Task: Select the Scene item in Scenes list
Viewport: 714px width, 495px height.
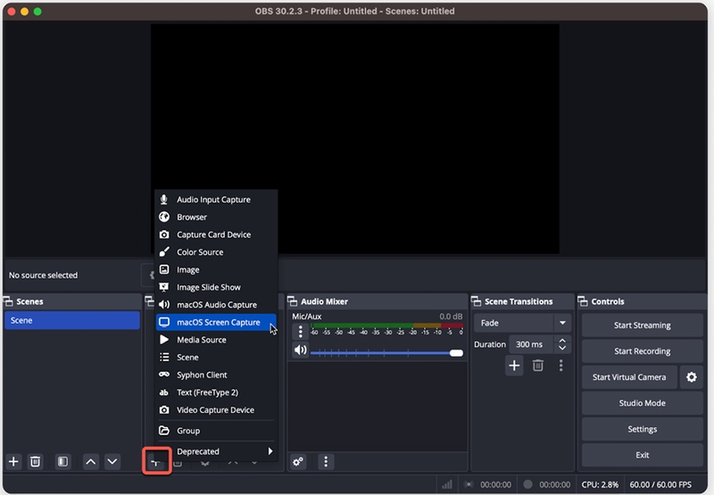Action: click(72, 320)
